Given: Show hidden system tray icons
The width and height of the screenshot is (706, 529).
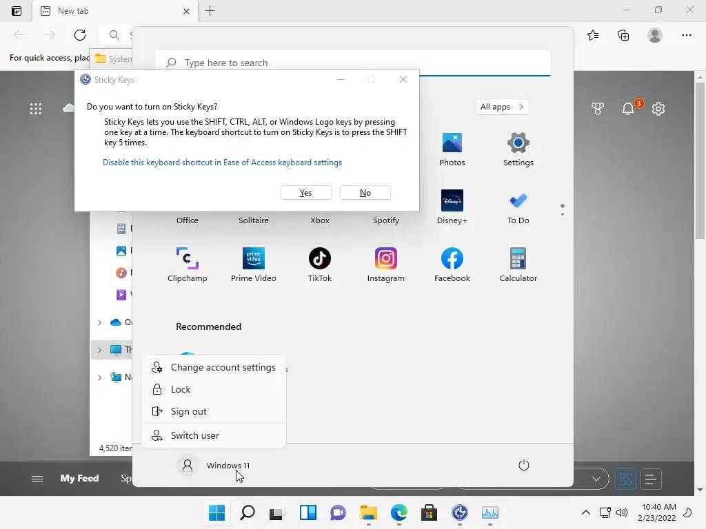Looking at the screenshot, I should coord(586,512).
